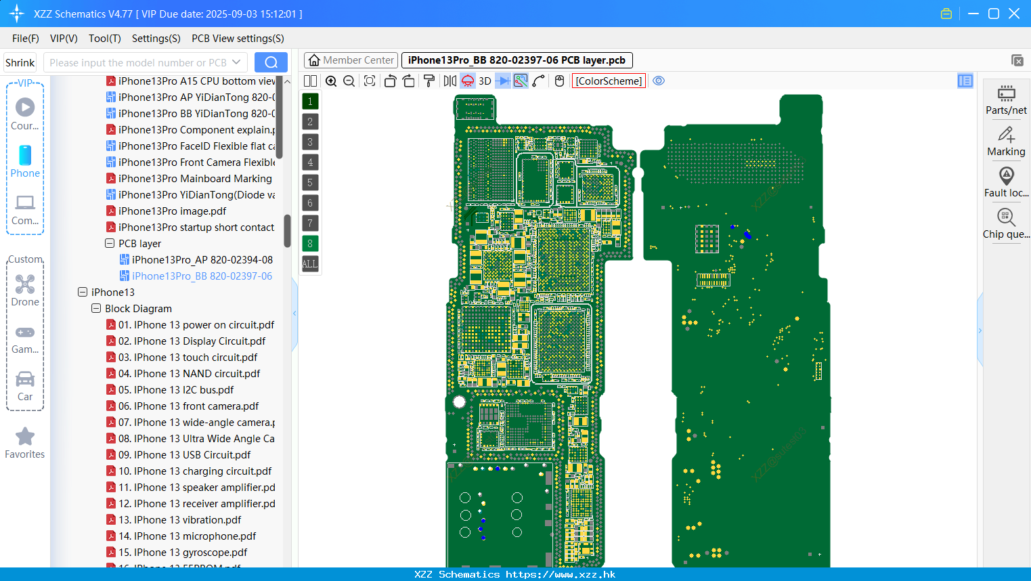
Task: Show PCB layer 4
Action: click(310, 162)
